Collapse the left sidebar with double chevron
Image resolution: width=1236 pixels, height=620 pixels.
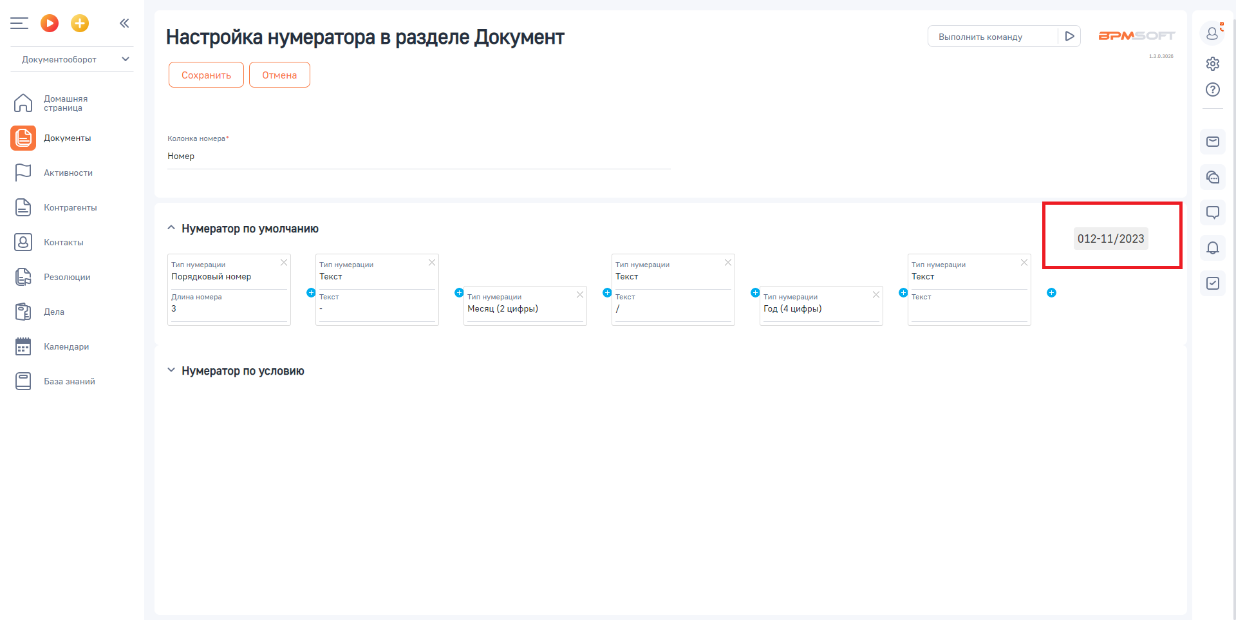tap(124, 23)
